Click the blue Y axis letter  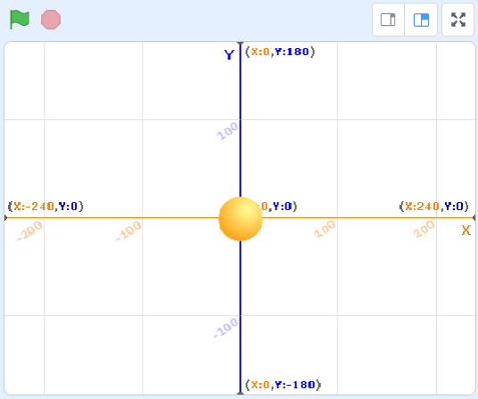(229, 55)
